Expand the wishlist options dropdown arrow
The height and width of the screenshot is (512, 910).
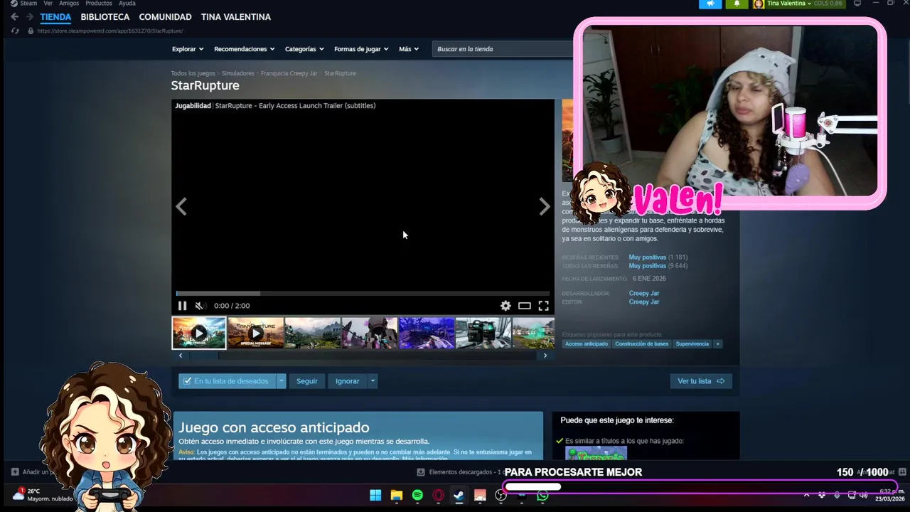[281, 381]
